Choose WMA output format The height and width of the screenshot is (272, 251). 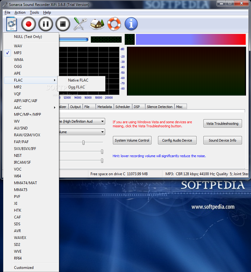tap(31, 60)
